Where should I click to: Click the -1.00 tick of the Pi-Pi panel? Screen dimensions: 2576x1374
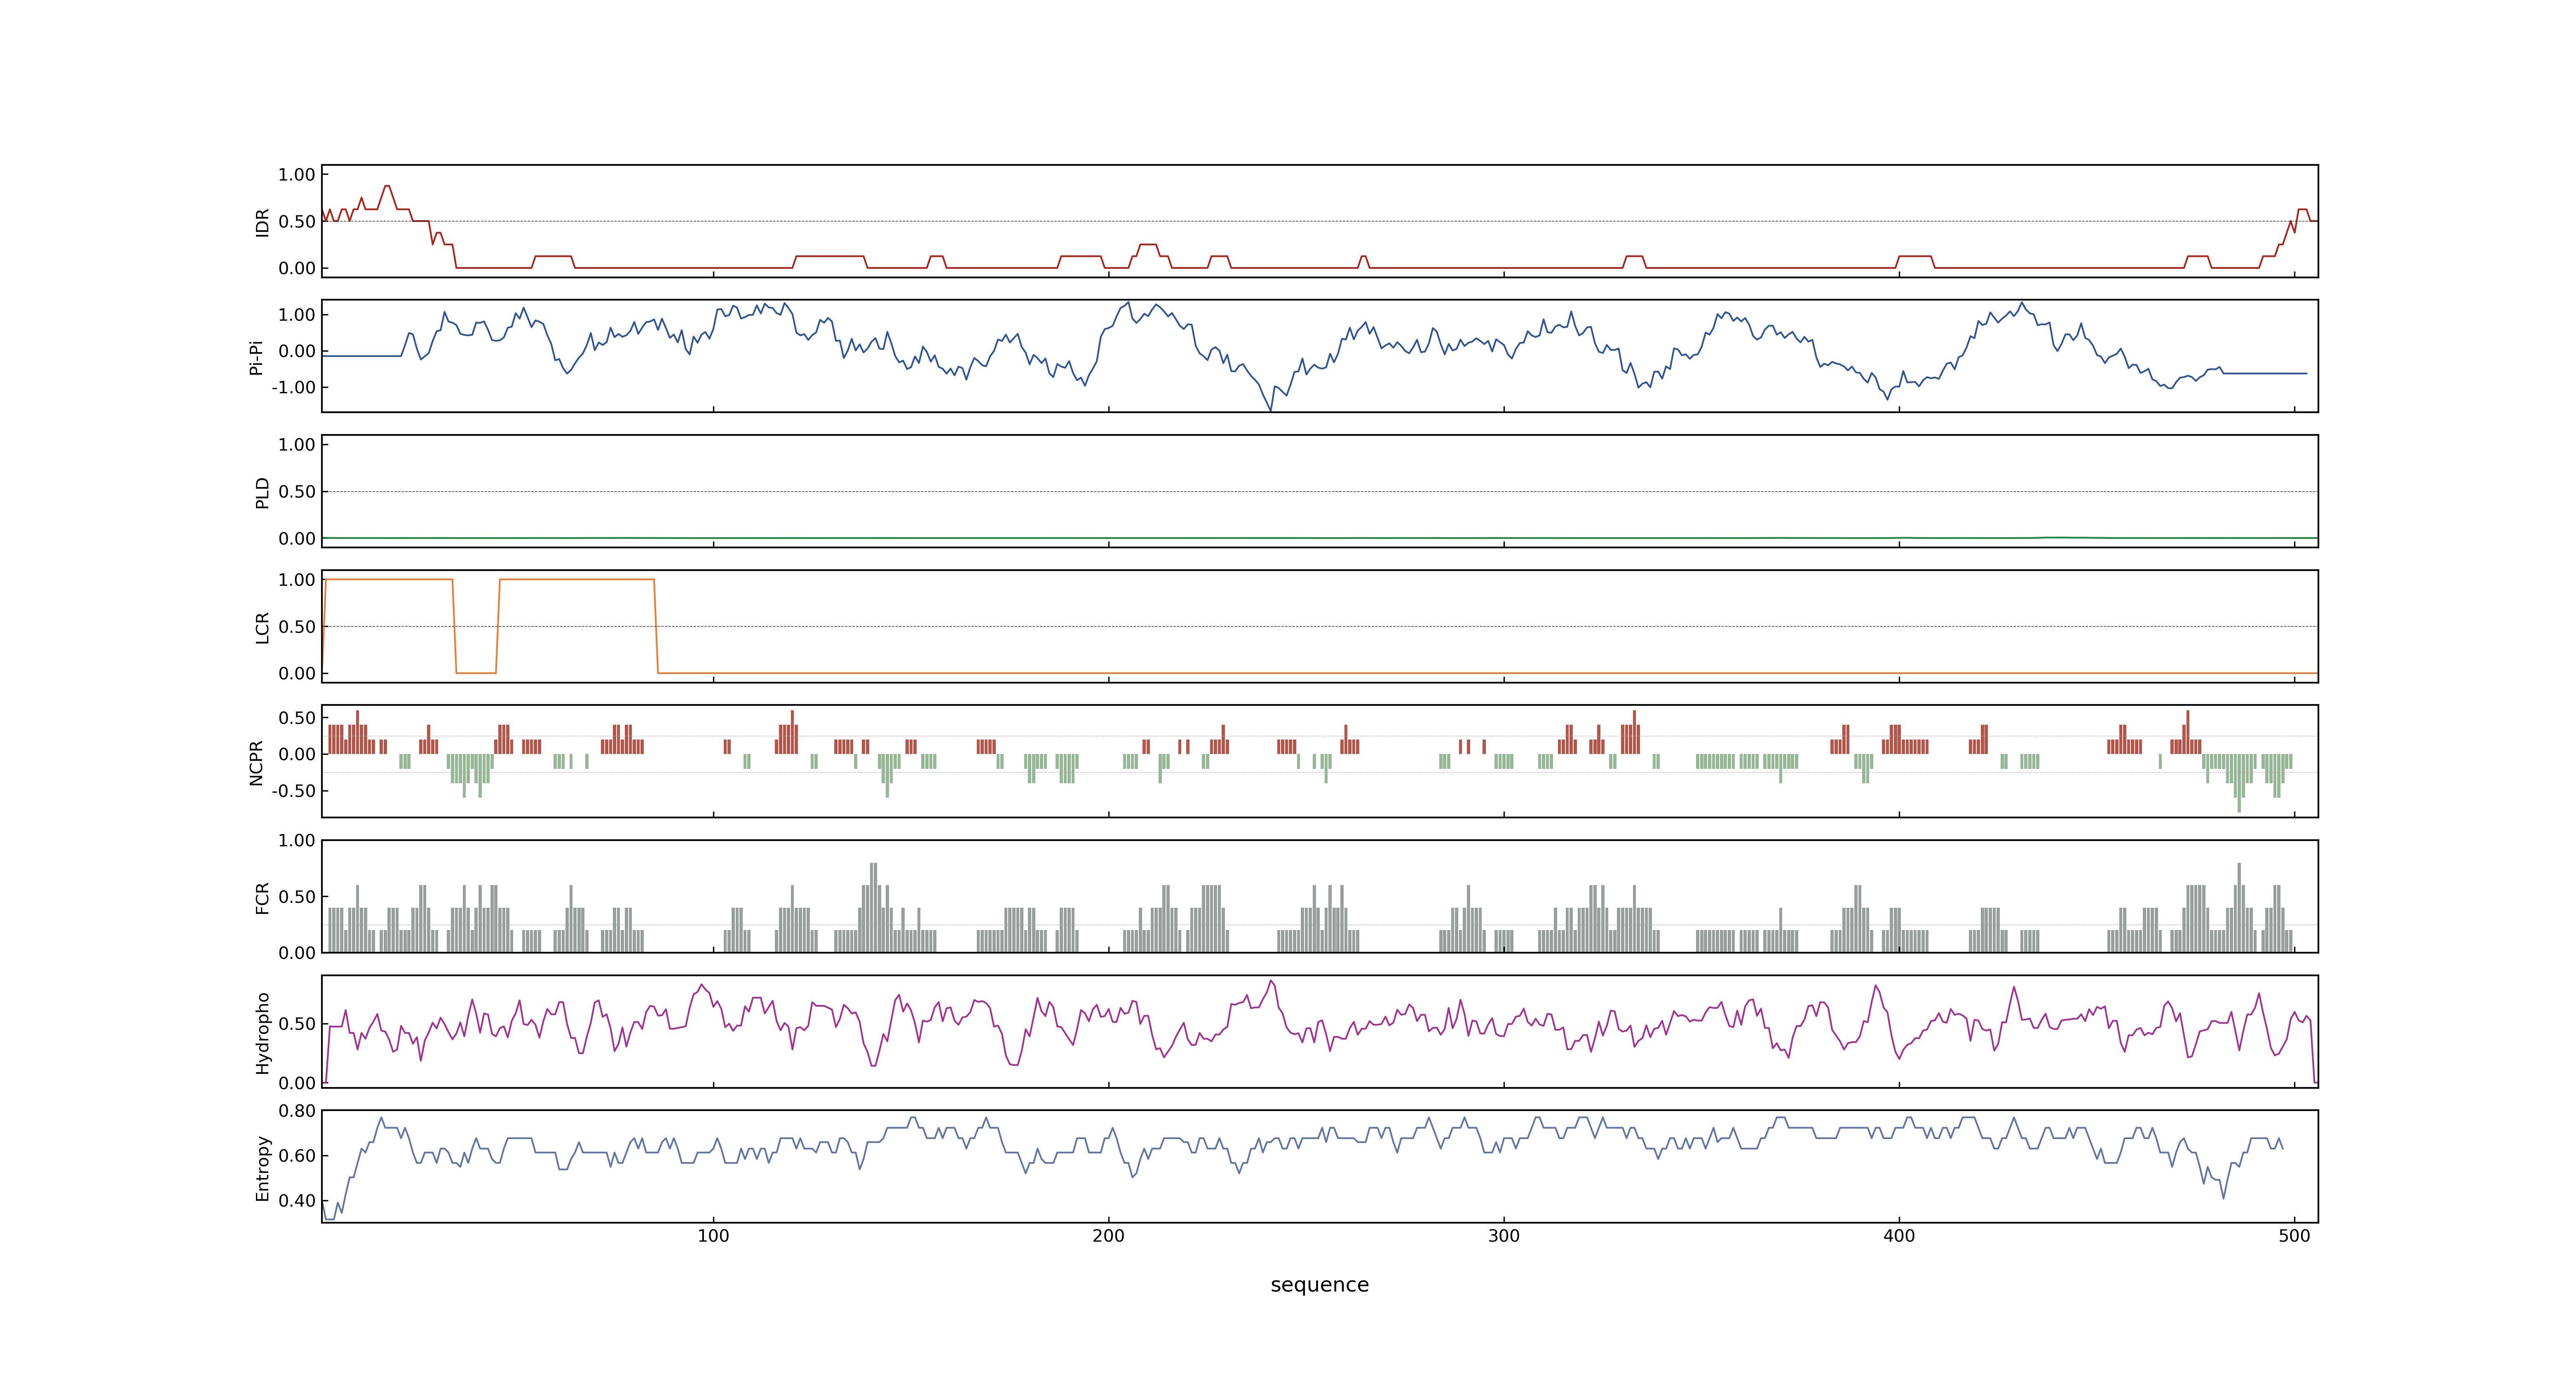click(293, 388)
